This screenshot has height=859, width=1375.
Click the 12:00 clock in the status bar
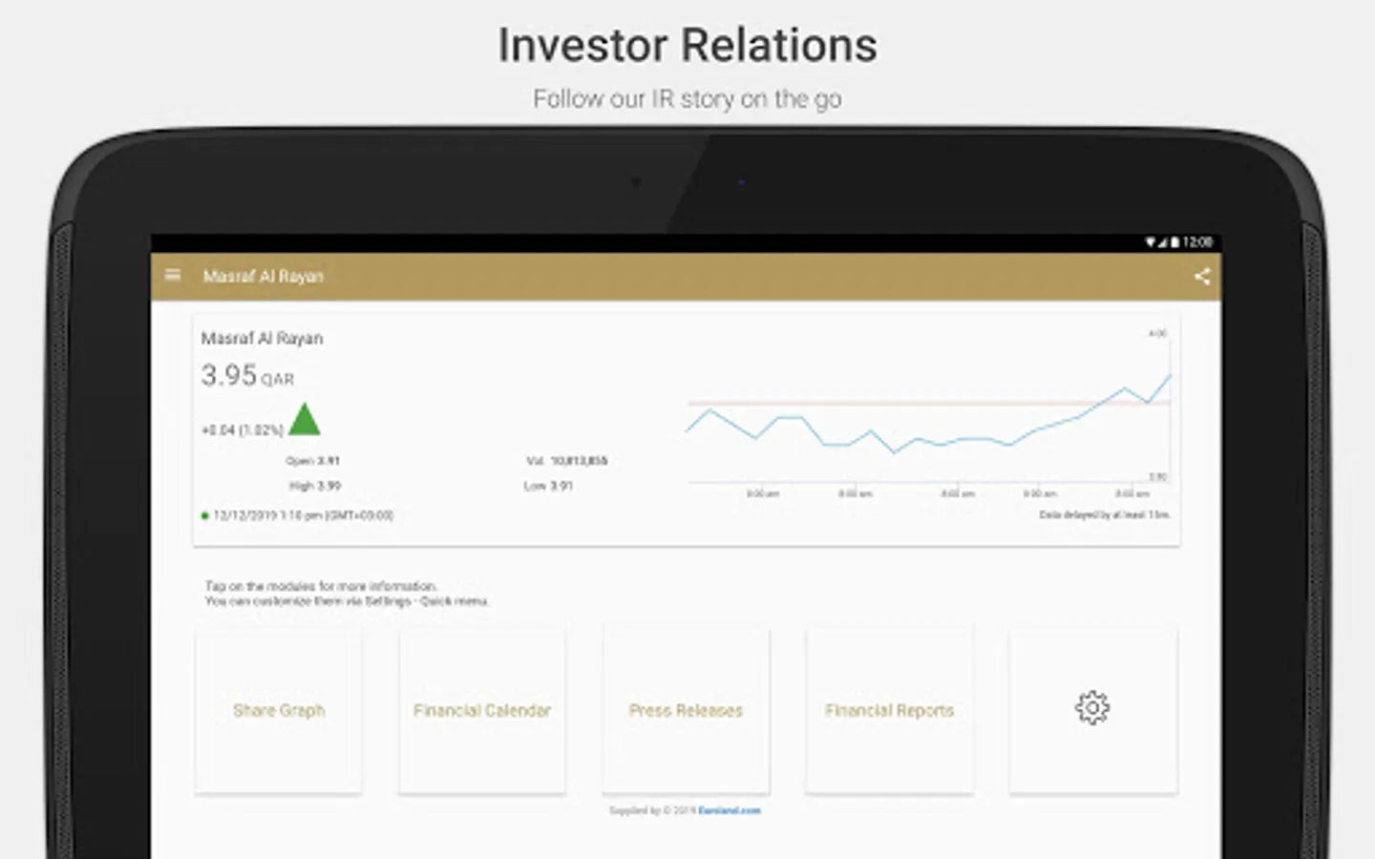(1197, 242)
